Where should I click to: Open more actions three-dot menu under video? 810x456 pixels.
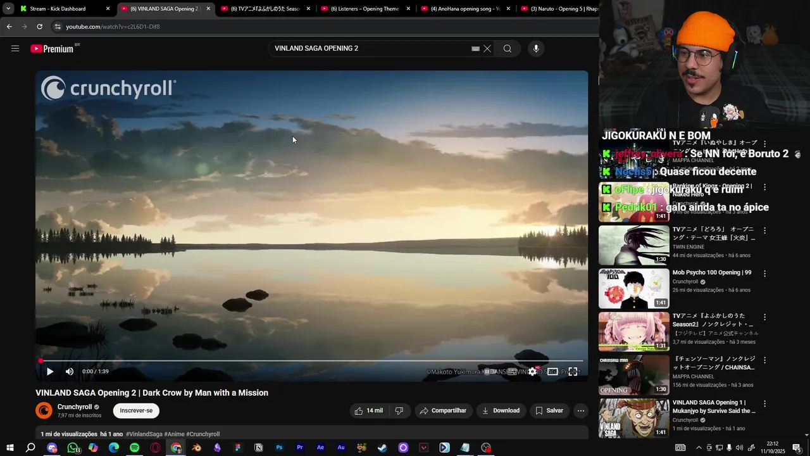click(581, 411)
